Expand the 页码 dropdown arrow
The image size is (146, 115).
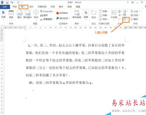(x=108, y=19)
